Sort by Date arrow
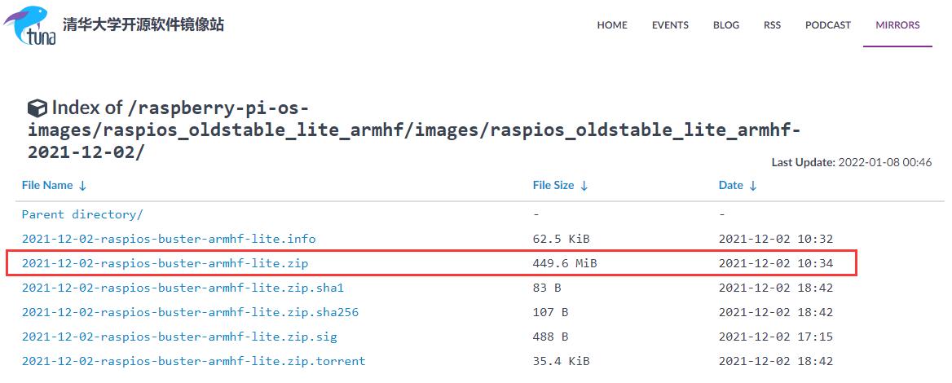The image size is (952, 383). tap(752, 186)
